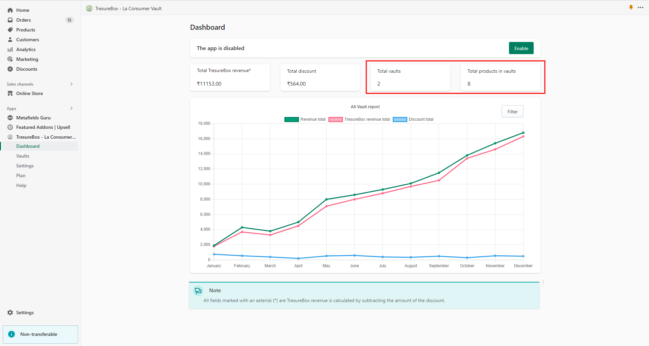Click the Total products in vaults card
649x346 pixels.
501,77
